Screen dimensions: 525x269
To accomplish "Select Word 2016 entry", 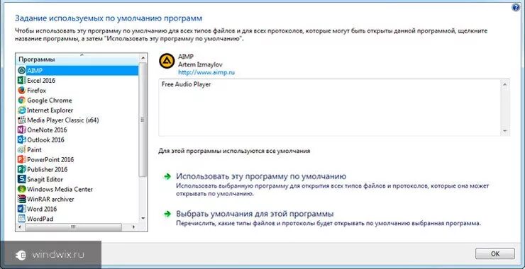I will 42,209.
